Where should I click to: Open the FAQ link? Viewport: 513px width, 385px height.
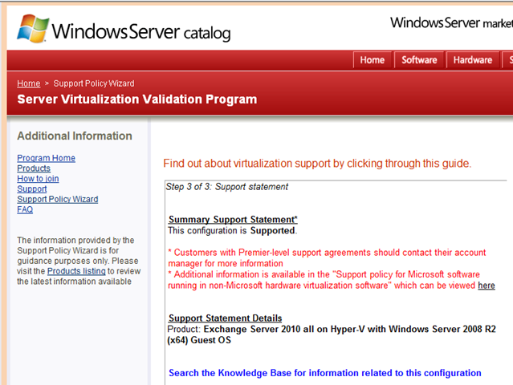click(x=25, y=209)
